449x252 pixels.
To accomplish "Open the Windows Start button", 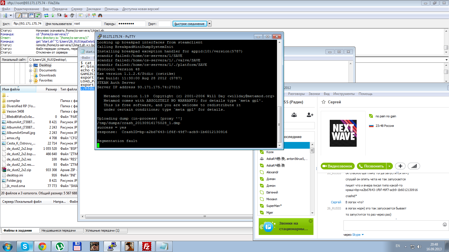I will click(x=8, y=246).
